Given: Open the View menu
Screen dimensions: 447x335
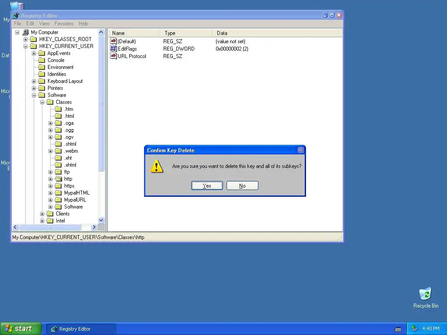Looking at the screenshot, I should pyautogui.click(x=44, y=24).
